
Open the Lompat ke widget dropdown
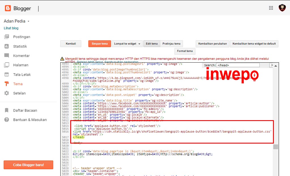click(127, 44)
